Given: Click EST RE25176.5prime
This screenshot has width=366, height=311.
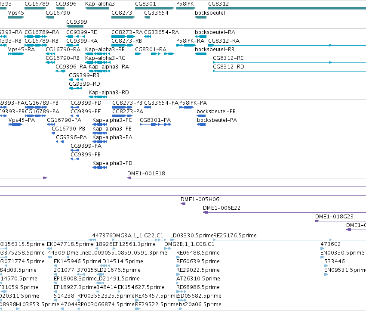Looking at the screenshot, I should (x=235, y=236).
